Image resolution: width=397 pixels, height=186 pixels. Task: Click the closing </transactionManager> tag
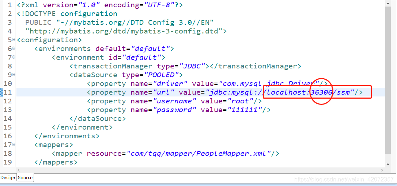[256, 66]
